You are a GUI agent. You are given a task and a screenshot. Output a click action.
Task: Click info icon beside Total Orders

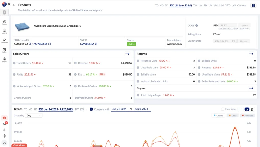14,63
